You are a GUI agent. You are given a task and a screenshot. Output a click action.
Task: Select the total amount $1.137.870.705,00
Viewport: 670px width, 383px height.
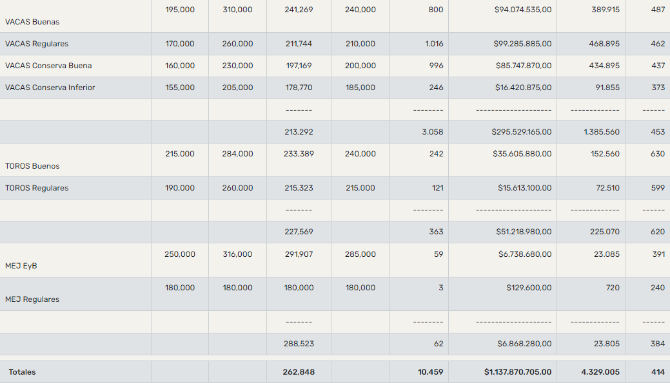coord(518,372)
